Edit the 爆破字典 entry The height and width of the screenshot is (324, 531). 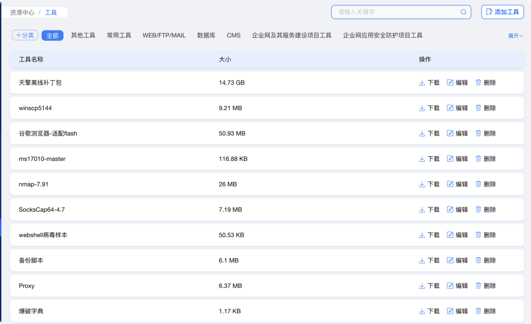[457, 311]
